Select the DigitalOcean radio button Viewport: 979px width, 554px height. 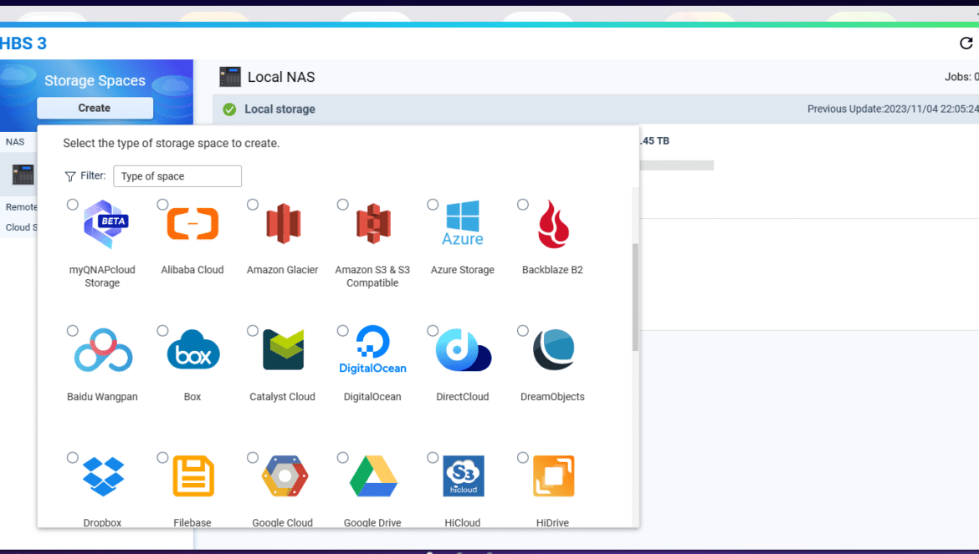click(x=342, y=331)
